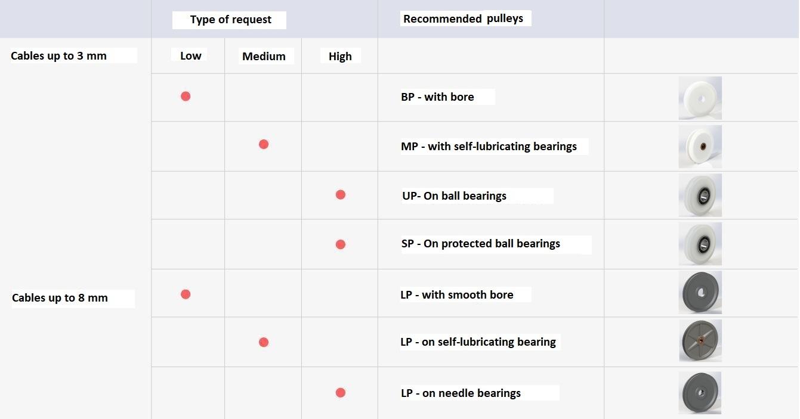Click the High dot in the UP row
Image resolution: width=800 pixels, height=419 pixels.
(x=341, y=194)
